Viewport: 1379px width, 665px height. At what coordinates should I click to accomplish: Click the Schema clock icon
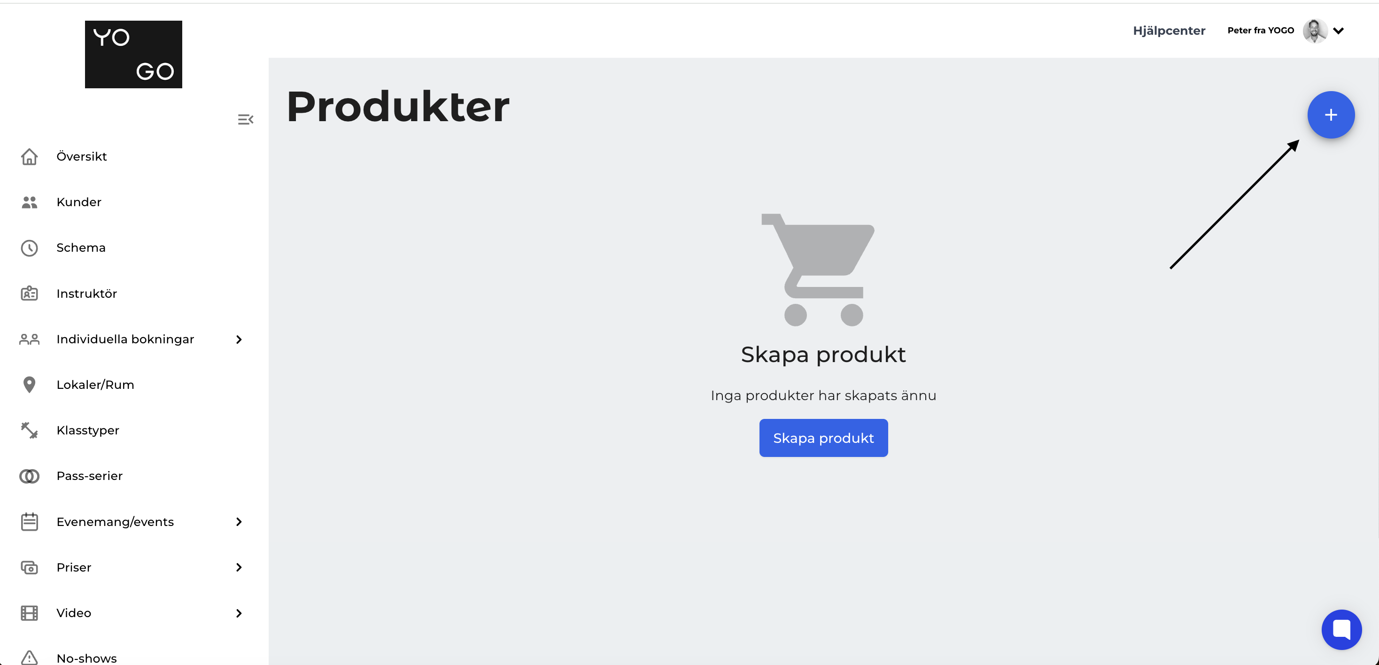[x=29, y=248]
